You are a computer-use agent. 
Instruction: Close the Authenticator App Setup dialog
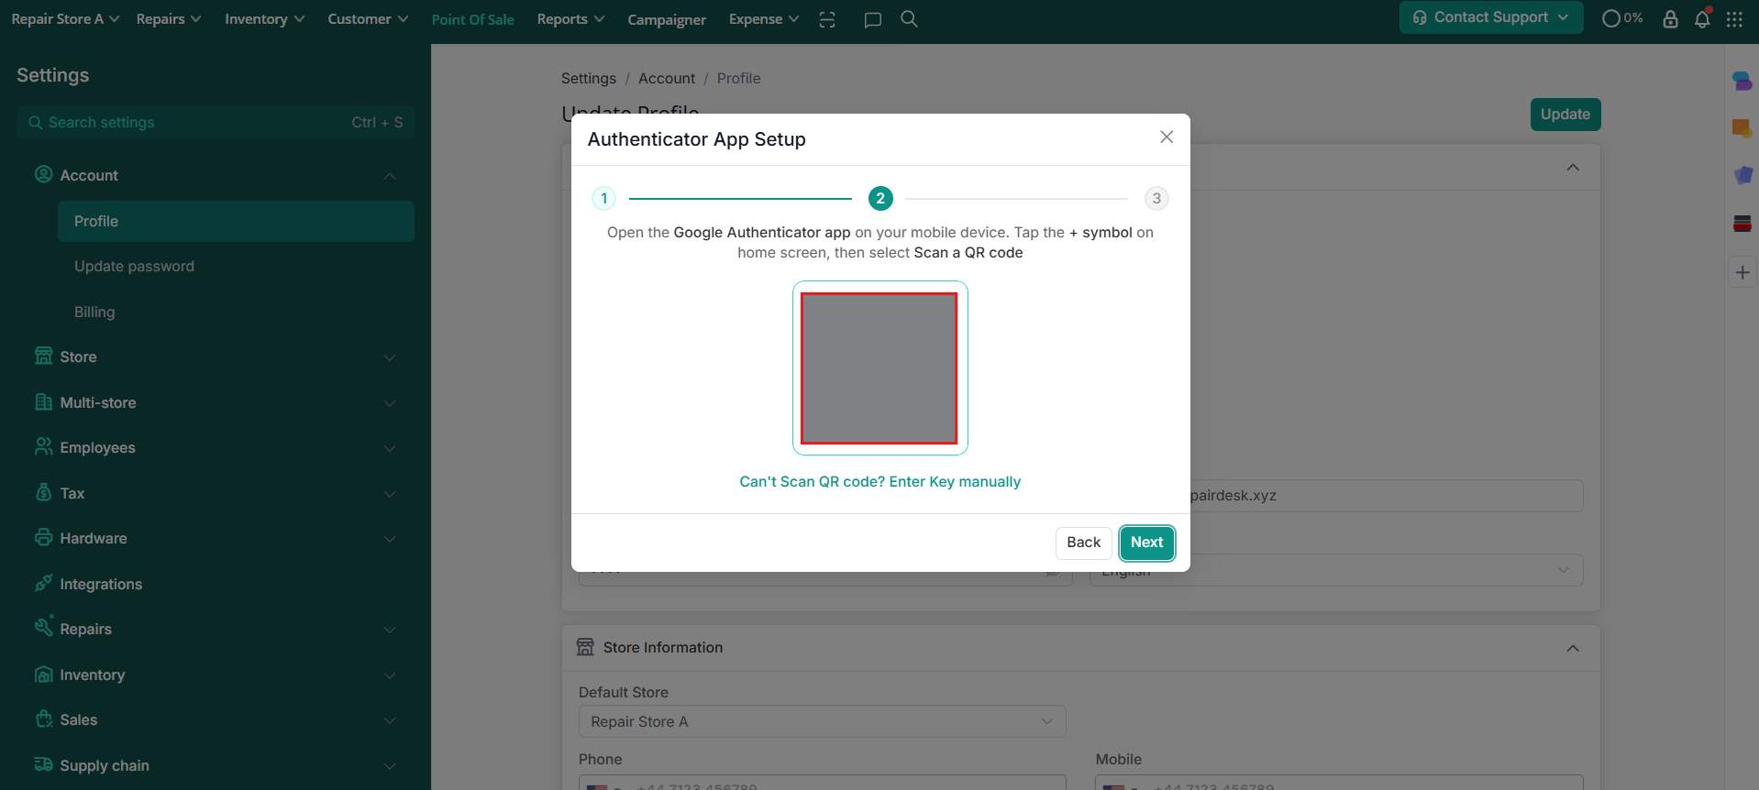pos(1167,137)
